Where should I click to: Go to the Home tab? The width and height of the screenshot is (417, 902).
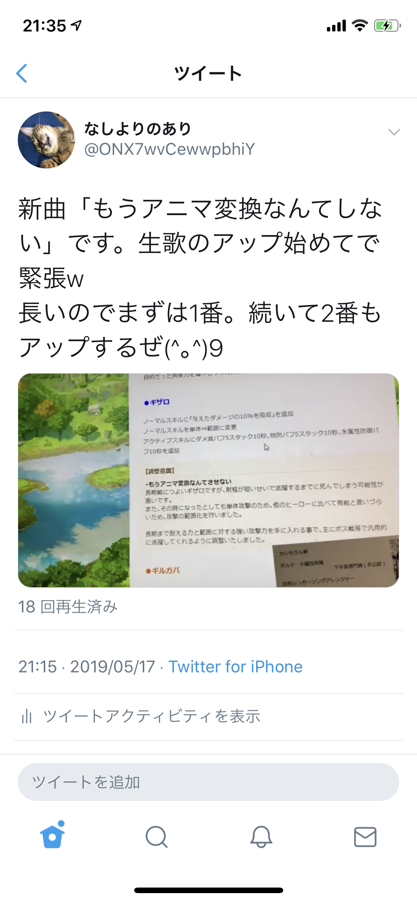[x=52, y=836]
